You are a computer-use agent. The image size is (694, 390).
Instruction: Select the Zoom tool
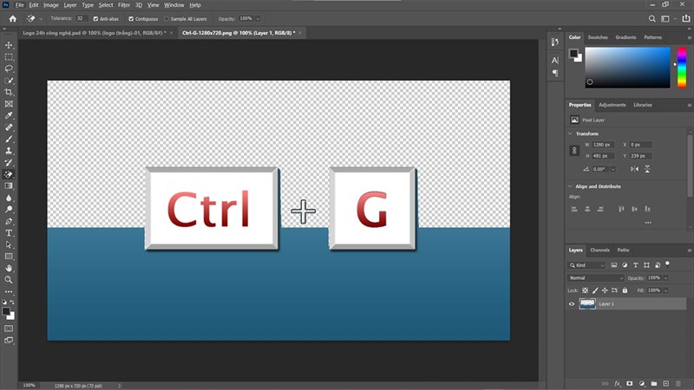9,280
